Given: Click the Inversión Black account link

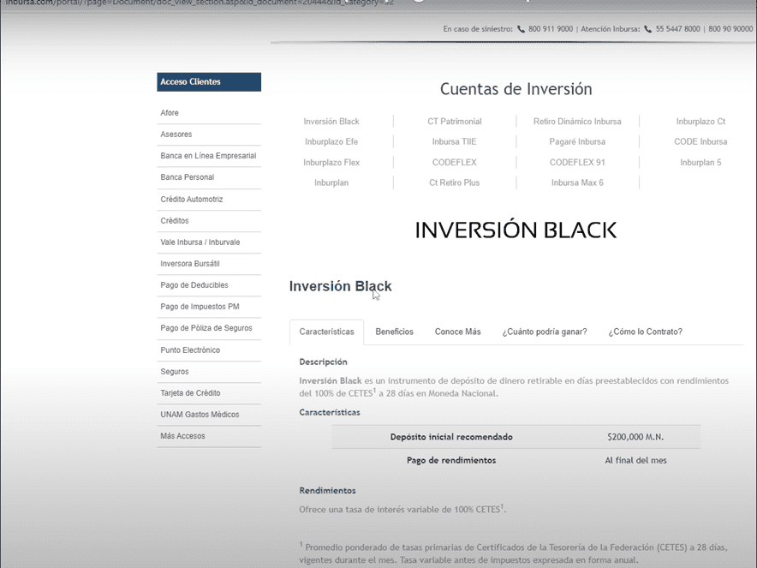Looking at the screenshot, I should click(331, 122).
